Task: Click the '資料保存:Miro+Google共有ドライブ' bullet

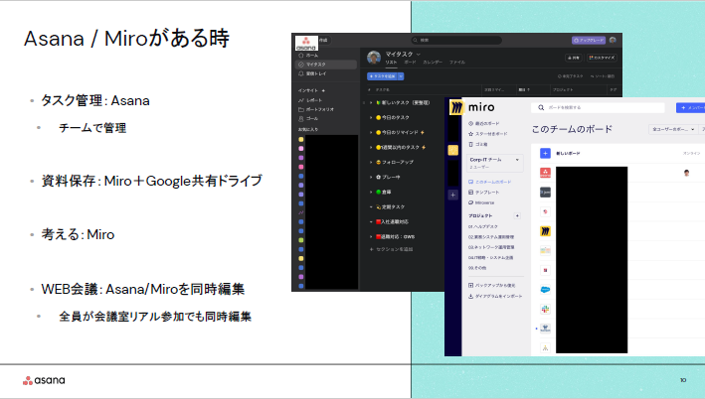Action: coord(151,181)
